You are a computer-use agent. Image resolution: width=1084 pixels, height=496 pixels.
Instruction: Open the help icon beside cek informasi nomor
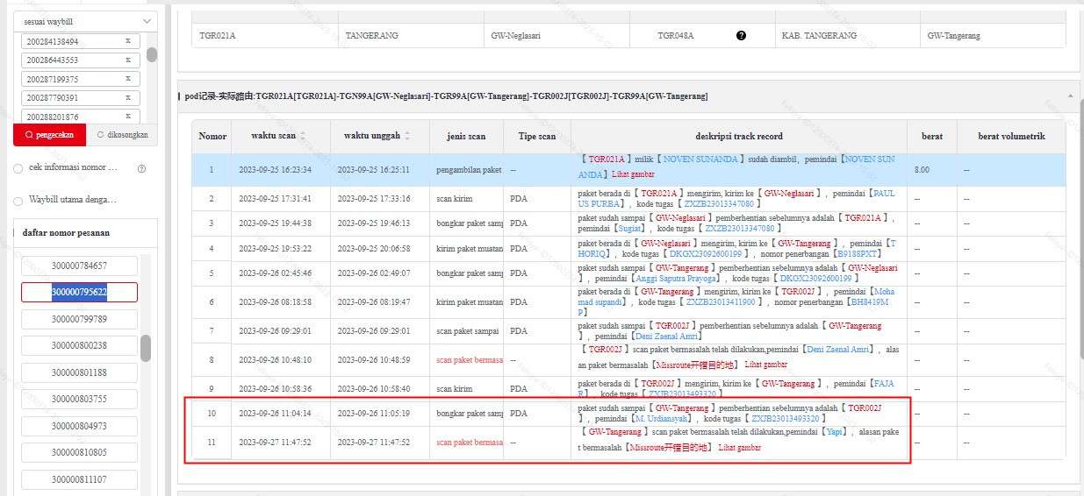click(x=141, y=168)
